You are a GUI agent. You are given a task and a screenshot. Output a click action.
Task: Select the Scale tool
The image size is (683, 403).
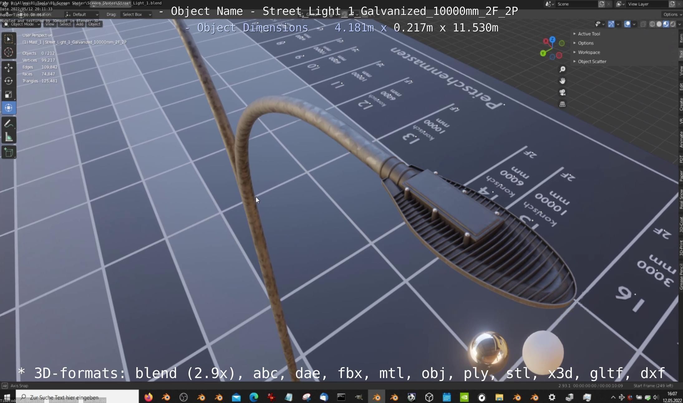(8, 94)
